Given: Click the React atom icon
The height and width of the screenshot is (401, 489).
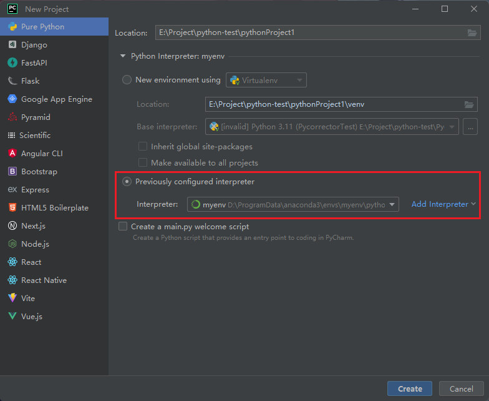Looking at the screenshot, I should [x=12, y=262].
